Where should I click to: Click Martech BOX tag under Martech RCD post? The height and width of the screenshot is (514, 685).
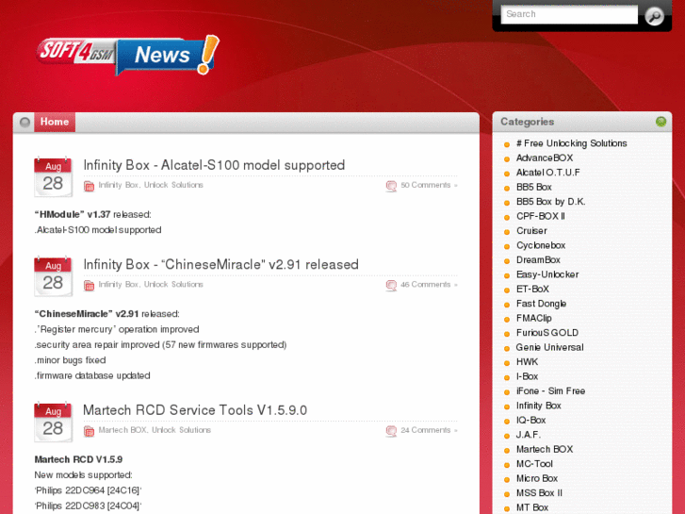(122, 430)
